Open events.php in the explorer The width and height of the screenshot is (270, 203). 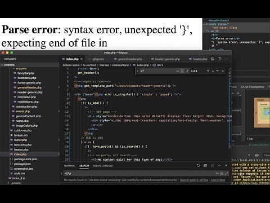point(22,111)
